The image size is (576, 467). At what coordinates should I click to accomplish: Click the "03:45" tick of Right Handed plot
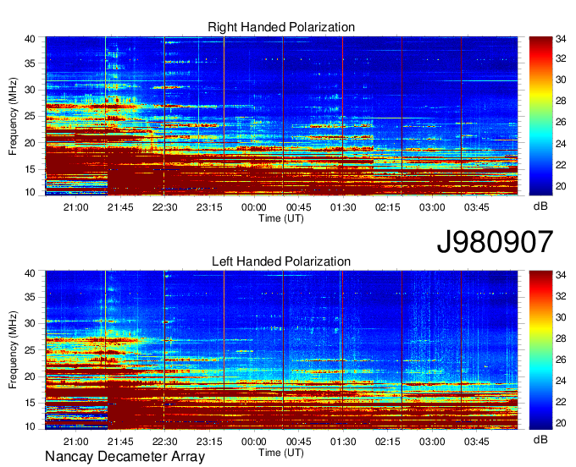coord(476,207)
